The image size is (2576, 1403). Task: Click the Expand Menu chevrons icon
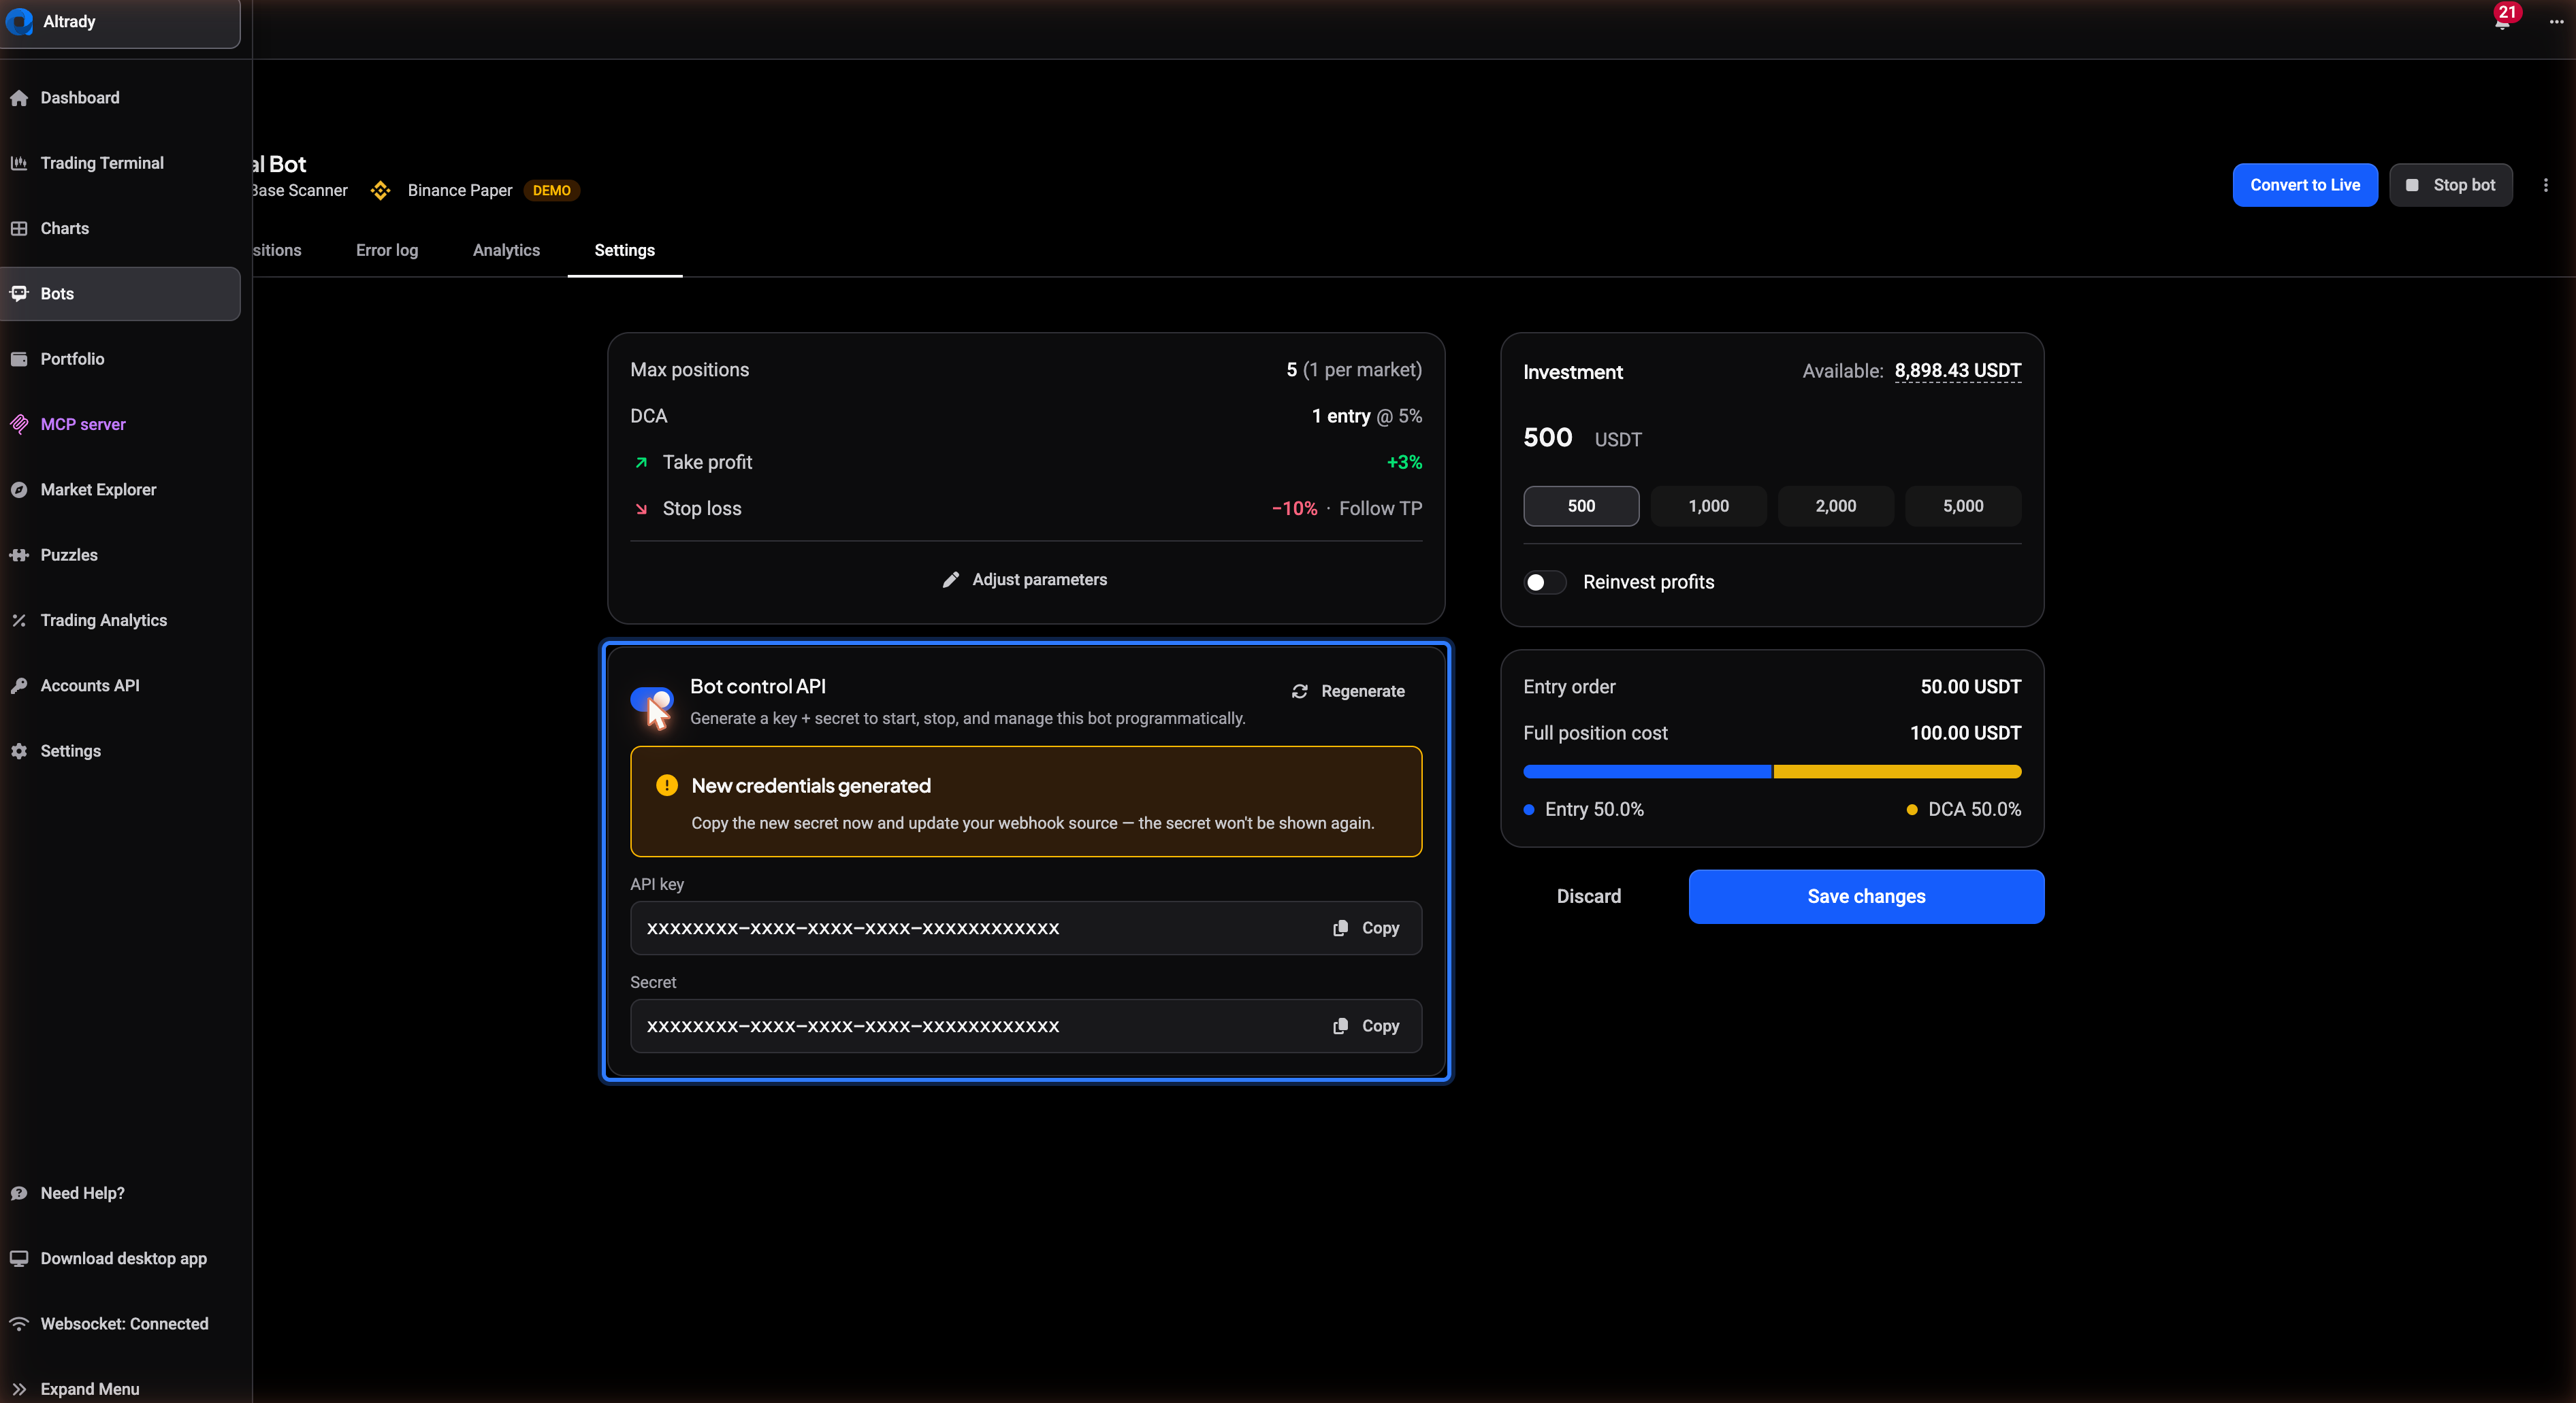pyautogui.click(x=19, y=1389)
